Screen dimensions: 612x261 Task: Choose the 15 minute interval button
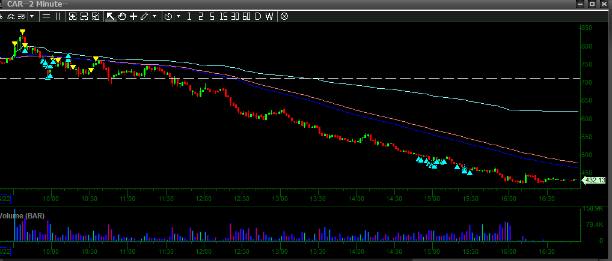click(x=223, y=16)
